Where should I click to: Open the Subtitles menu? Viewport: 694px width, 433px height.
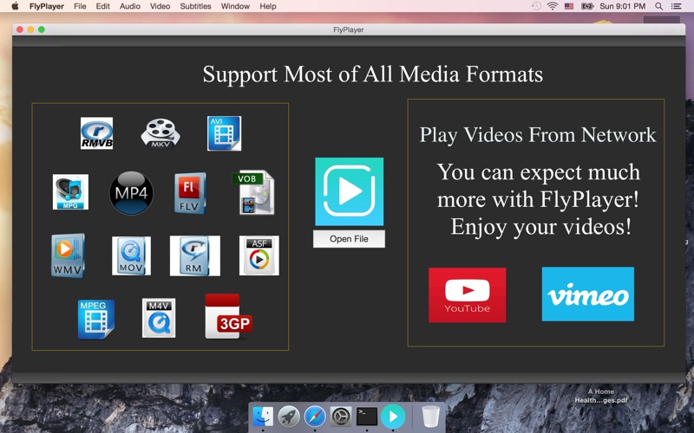(195, 6)
